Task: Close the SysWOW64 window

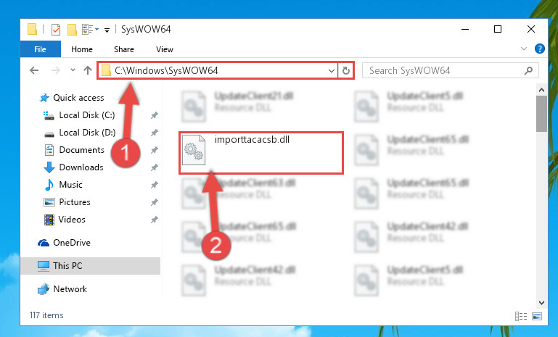Action: [531, 29]
